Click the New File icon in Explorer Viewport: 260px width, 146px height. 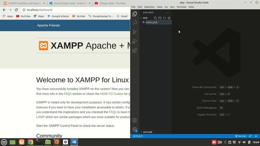point(155,18)
